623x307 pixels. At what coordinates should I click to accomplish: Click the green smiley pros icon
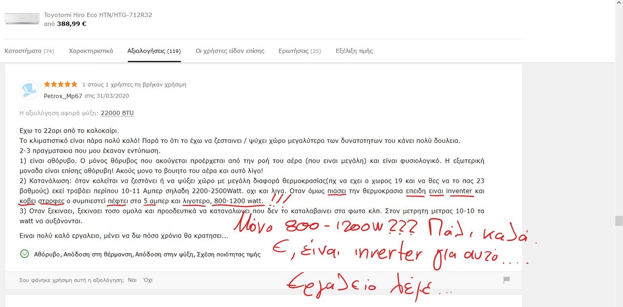[x=24, y=254]
